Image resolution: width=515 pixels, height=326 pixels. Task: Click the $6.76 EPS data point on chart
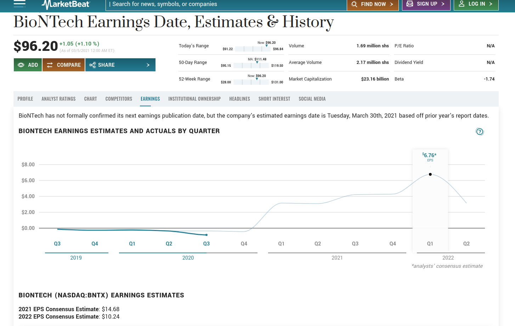430,174
